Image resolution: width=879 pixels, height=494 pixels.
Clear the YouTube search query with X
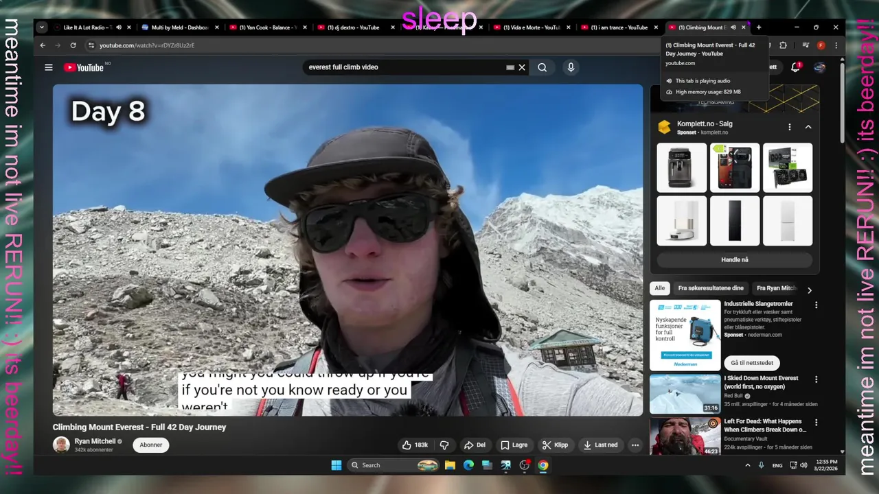tap(522, 67)
